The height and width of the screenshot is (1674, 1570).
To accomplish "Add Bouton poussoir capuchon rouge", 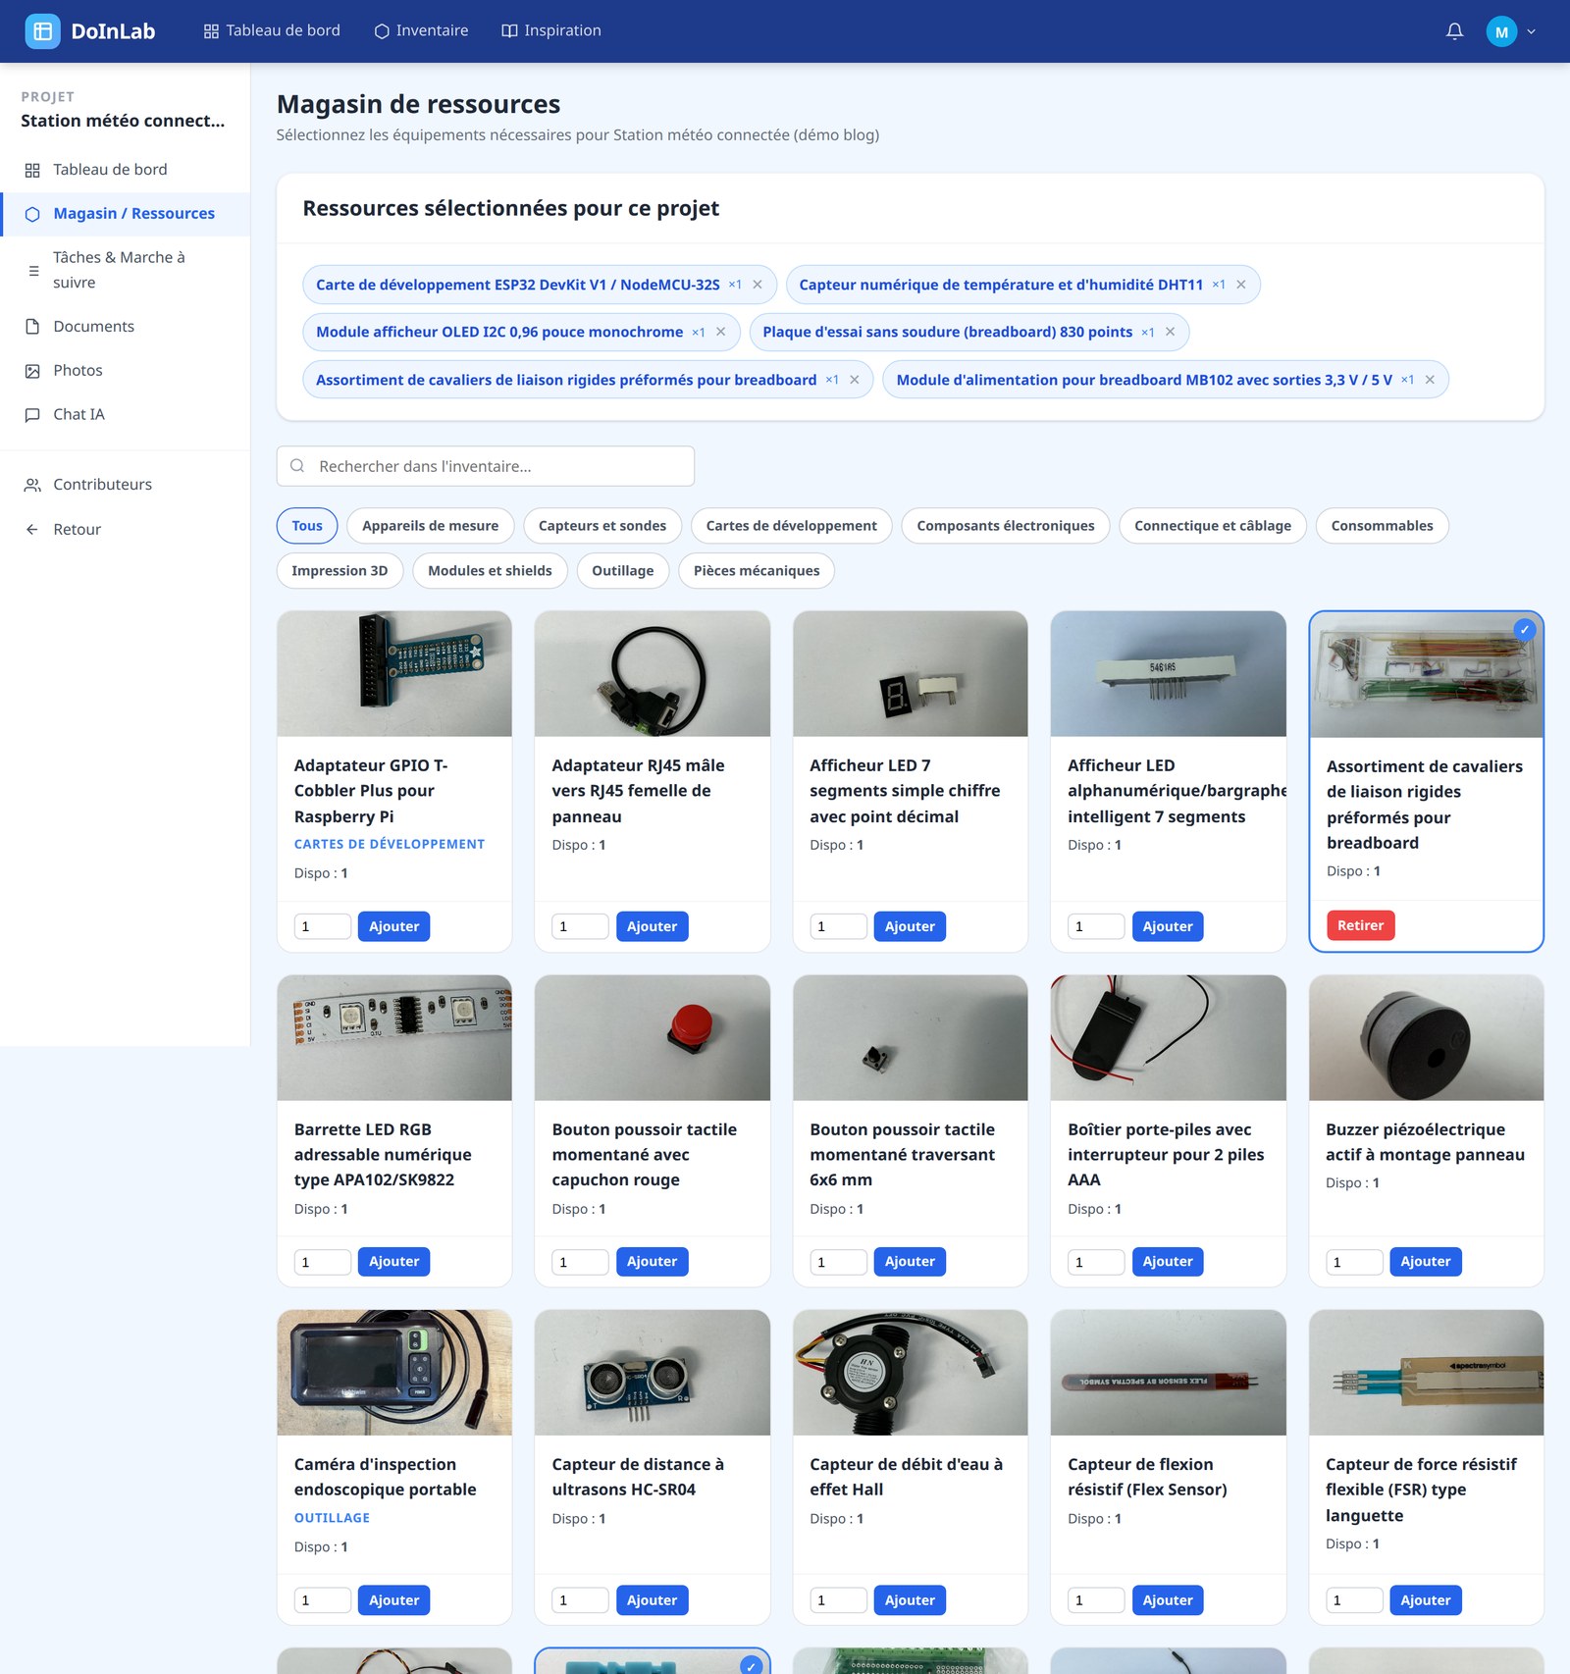I will (652, 1262).
